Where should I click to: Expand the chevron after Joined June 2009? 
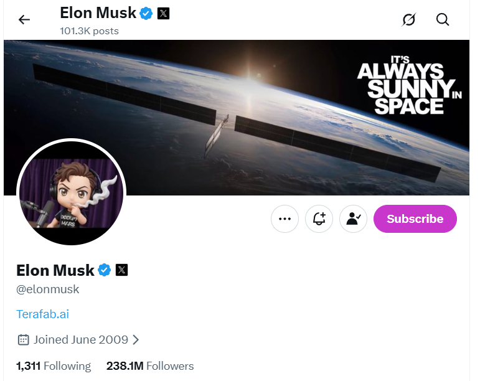[136, 340]
